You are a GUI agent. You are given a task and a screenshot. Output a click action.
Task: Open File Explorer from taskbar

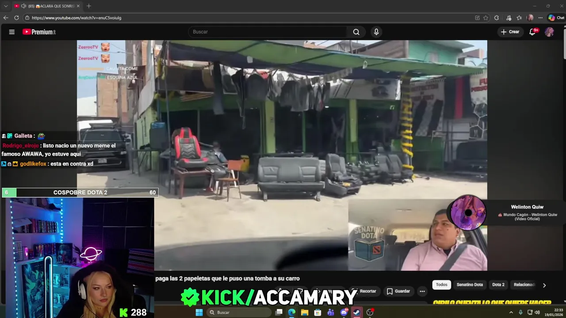(x=305, y=312)
